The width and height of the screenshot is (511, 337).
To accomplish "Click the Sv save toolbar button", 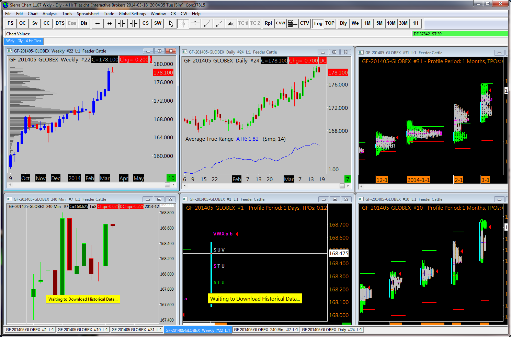I will (x=35, y=23).
